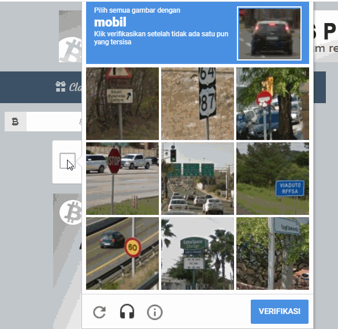This screenshot has width=338, height=329.
Task: Click the lower Bitcoin coin logo
Action: (70, 212)
